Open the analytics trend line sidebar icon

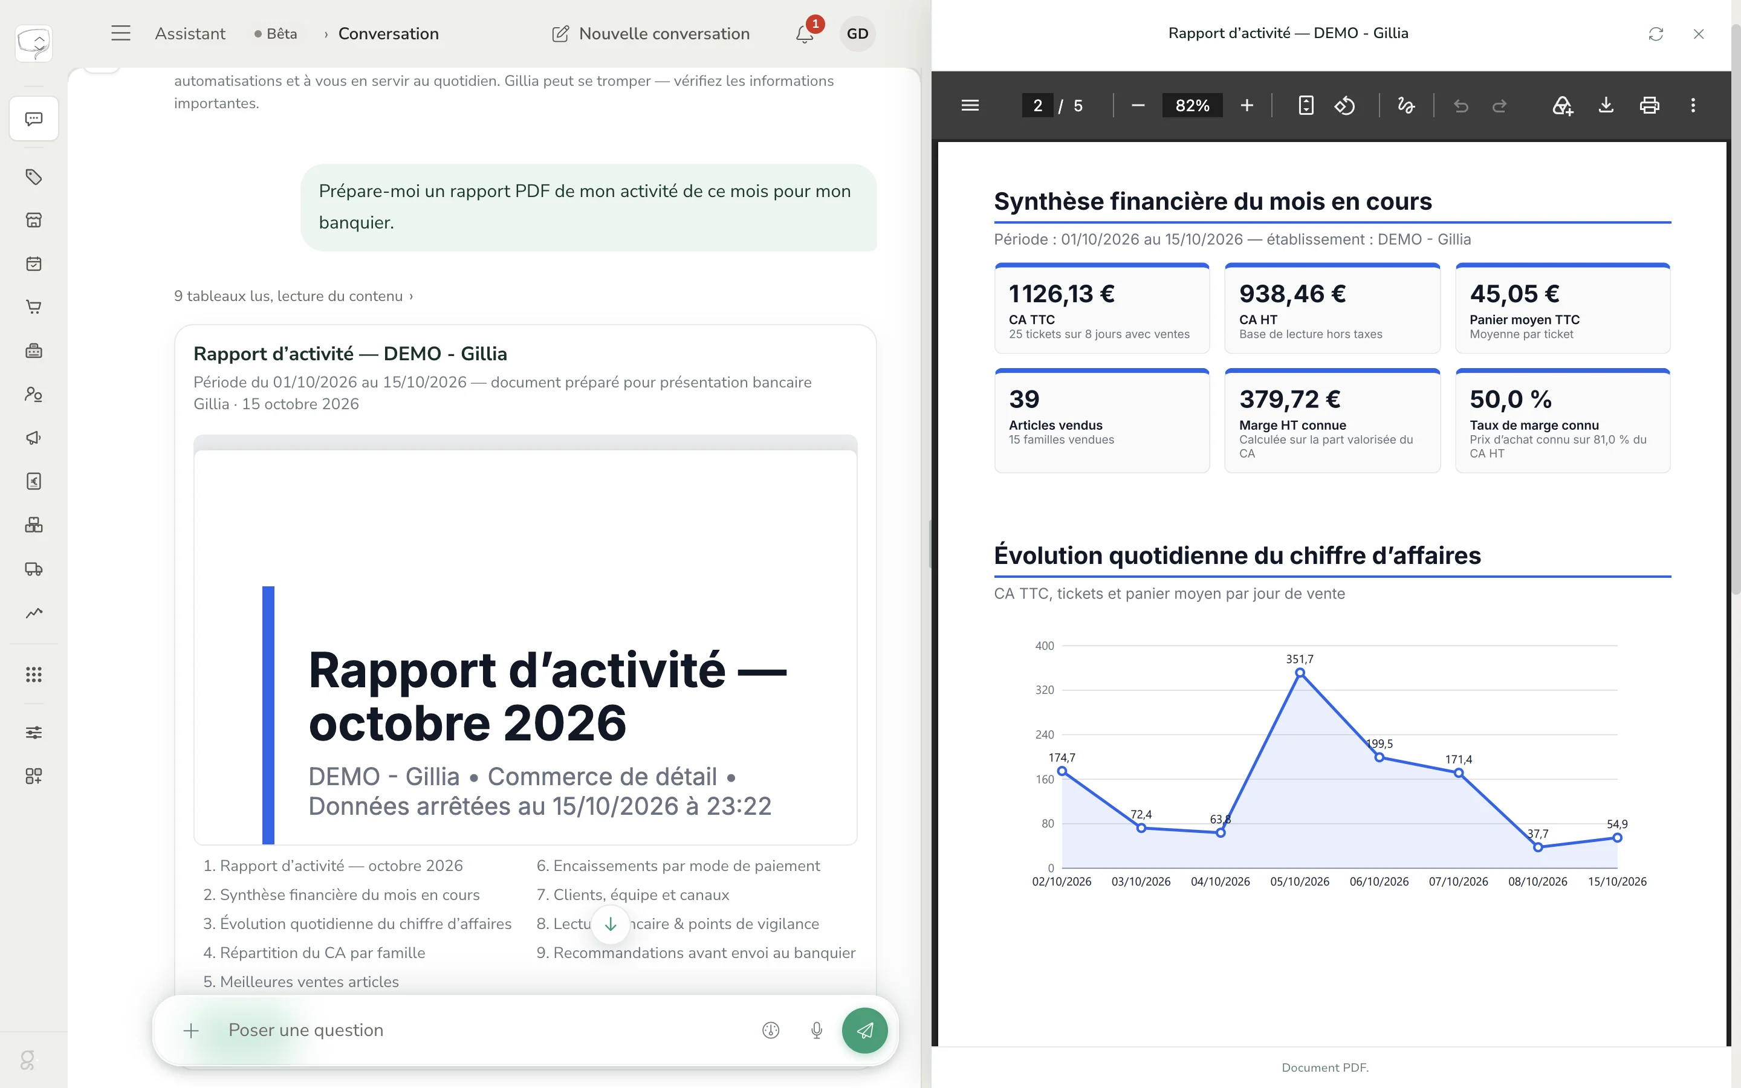pos(34,613)
